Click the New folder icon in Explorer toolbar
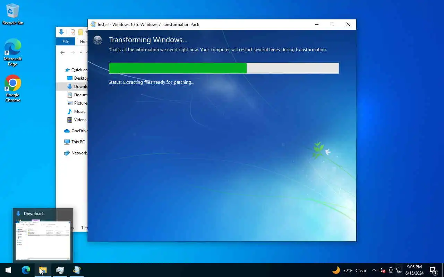The image size is (444, 277). (x=80, y=32)
